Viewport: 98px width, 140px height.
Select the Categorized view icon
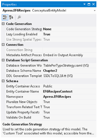tap(5, 17)
